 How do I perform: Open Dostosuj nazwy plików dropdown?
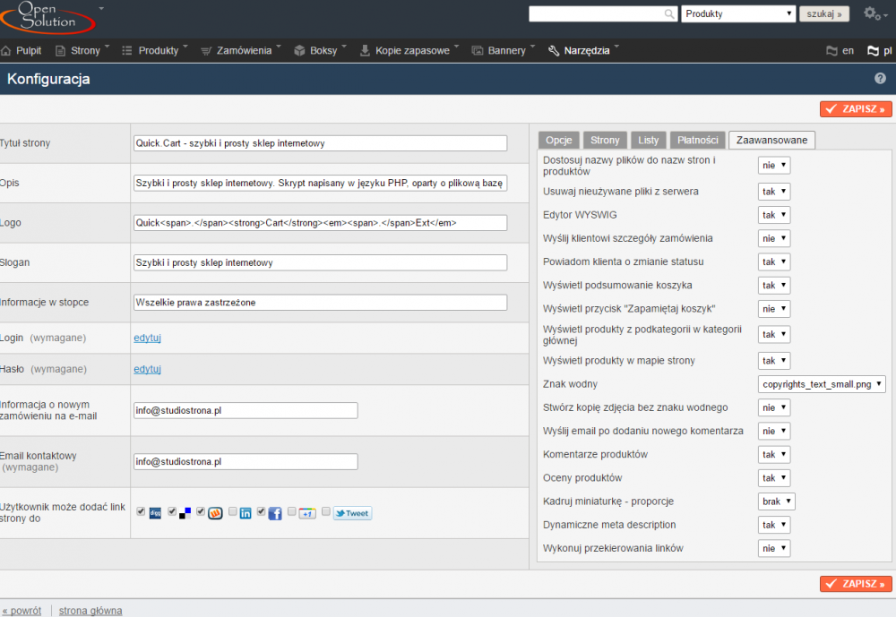(x=774, y=165)
